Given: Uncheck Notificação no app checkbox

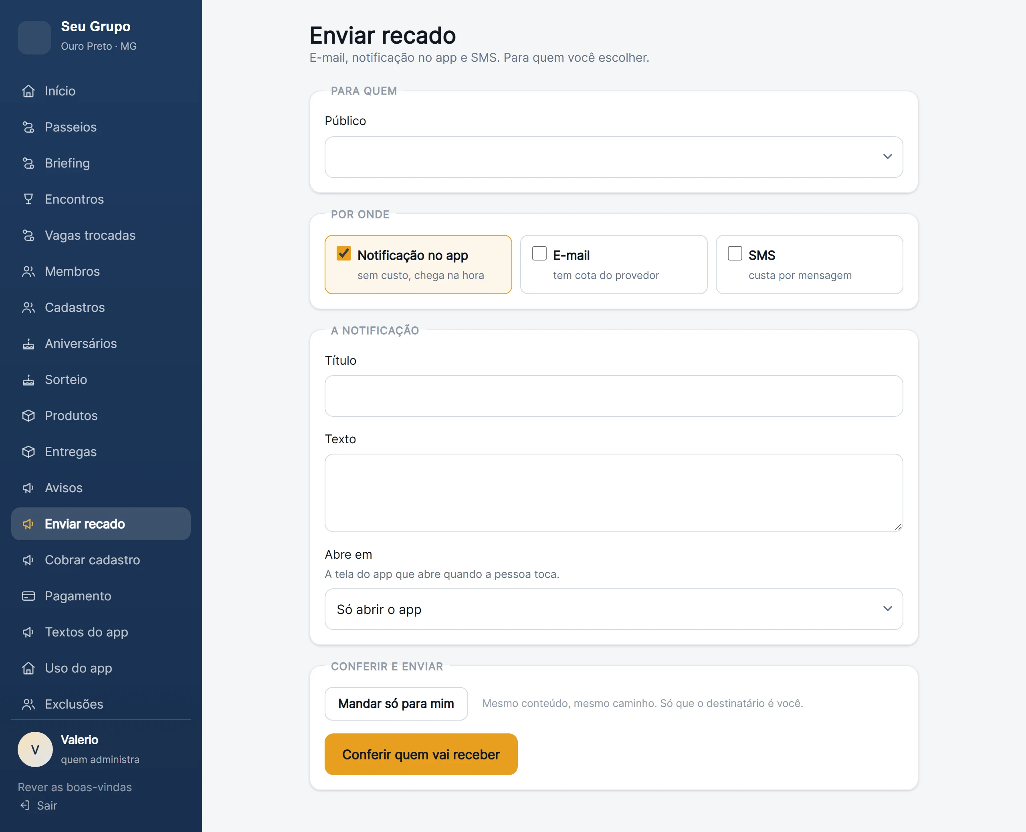Looking at the screenshot, I should click(343, 253).
